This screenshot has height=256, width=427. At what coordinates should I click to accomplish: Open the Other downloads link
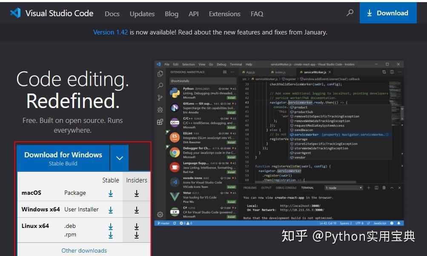[x=84, y=250]
